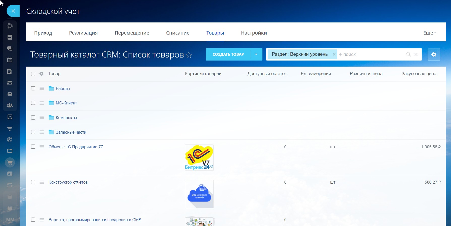The width and height of the screenshot is (451, 226).
Task: Expand the Создать товар dropdown arrow
Action: (x=256, y=54)
